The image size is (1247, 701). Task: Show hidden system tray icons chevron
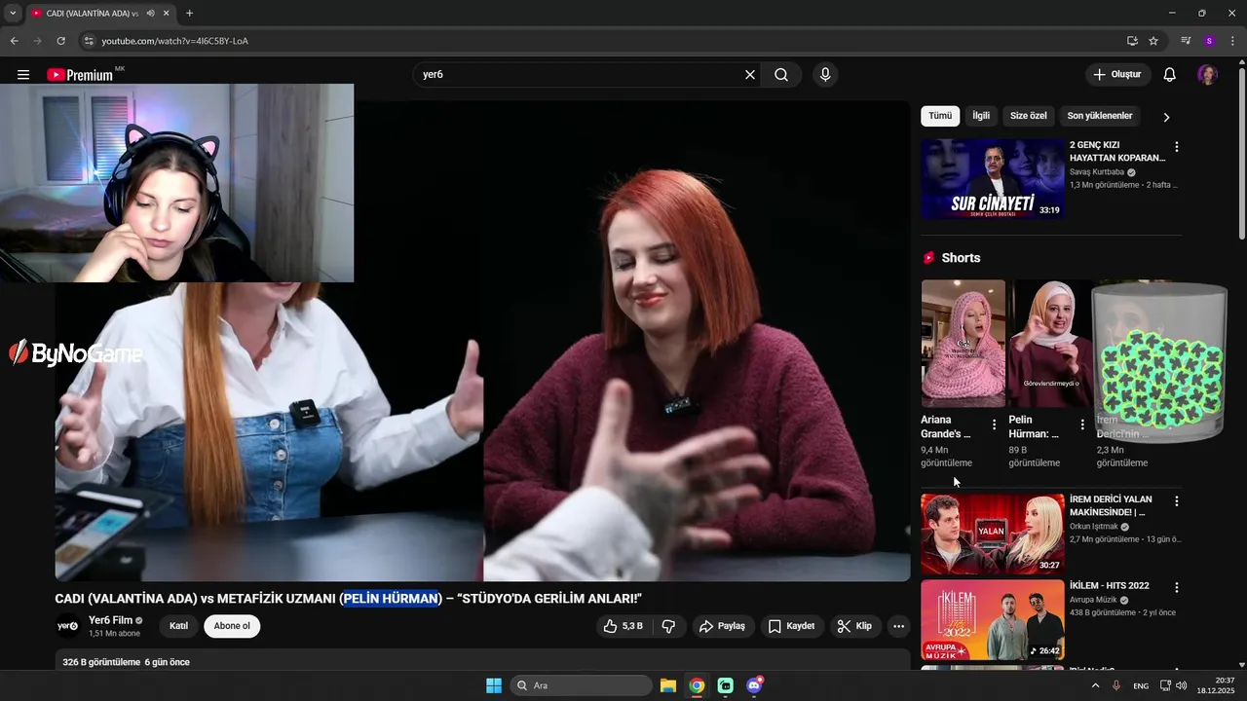coord(1095,685)
